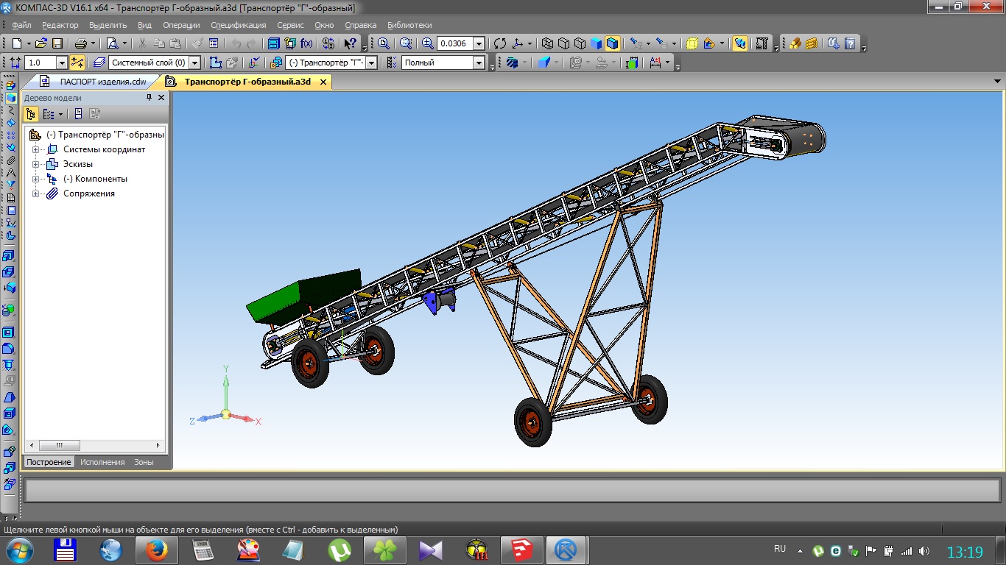Screen dimensions: 1006x565
Task: Select the wireframe display mode cube
Action: coord(548,43)
